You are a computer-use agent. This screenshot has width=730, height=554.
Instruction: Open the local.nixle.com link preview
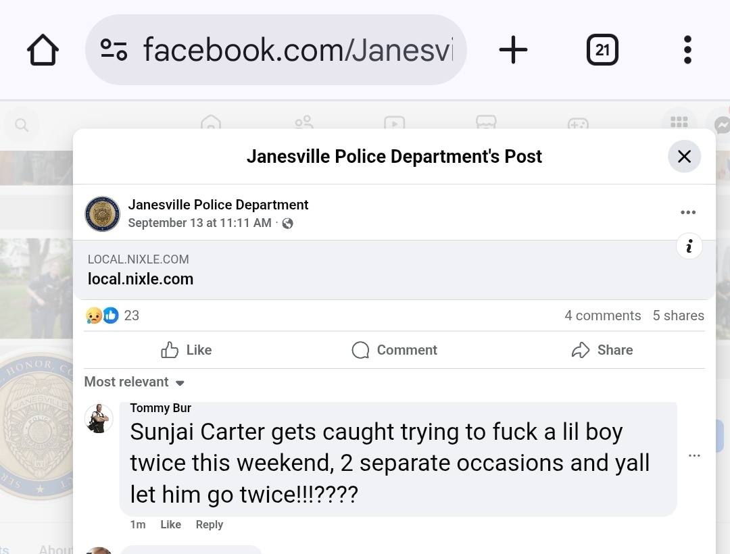[x=394, y=270]
